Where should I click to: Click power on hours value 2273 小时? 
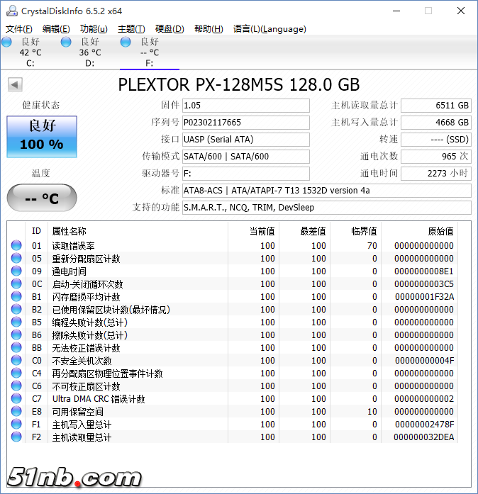pyautogui.click(x=436, y=174)
